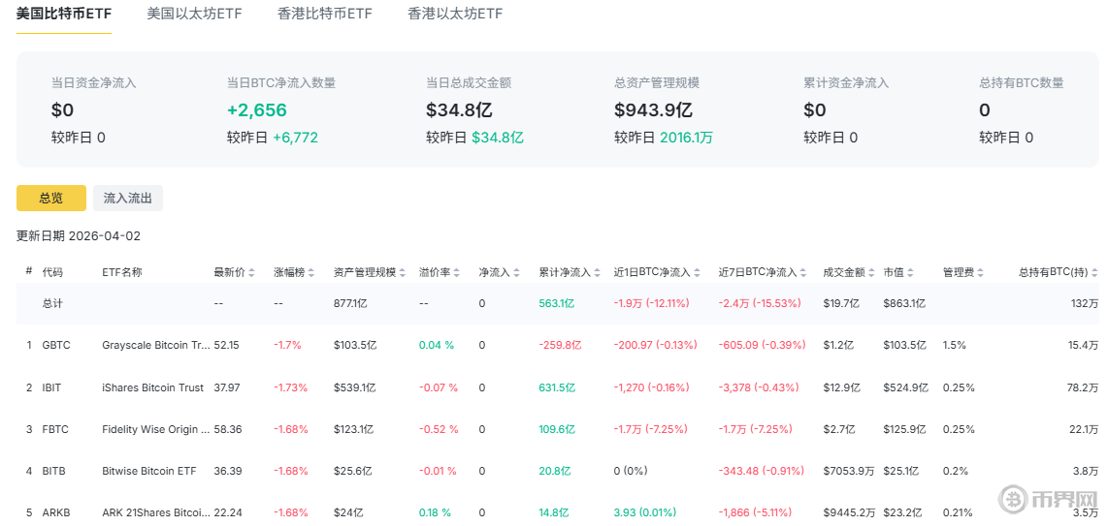Open GBTC ticker row
The image size is (1108, 526).
pos(56,346)
